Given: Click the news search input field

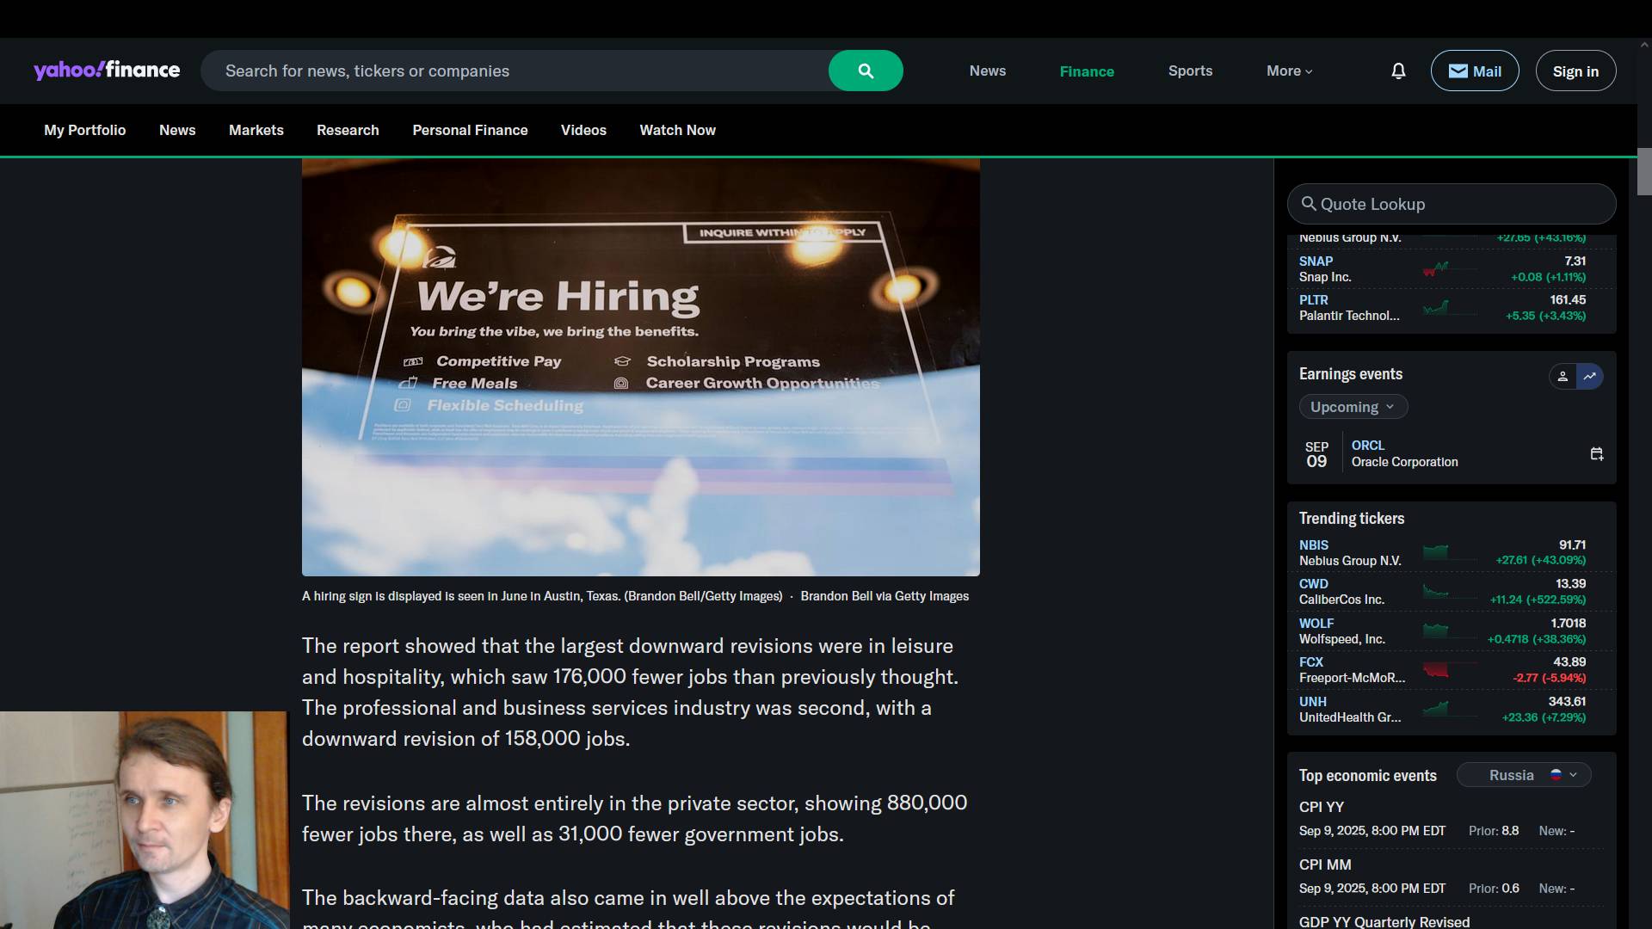Looking at the screenshot, I should (x=516, y=71).
